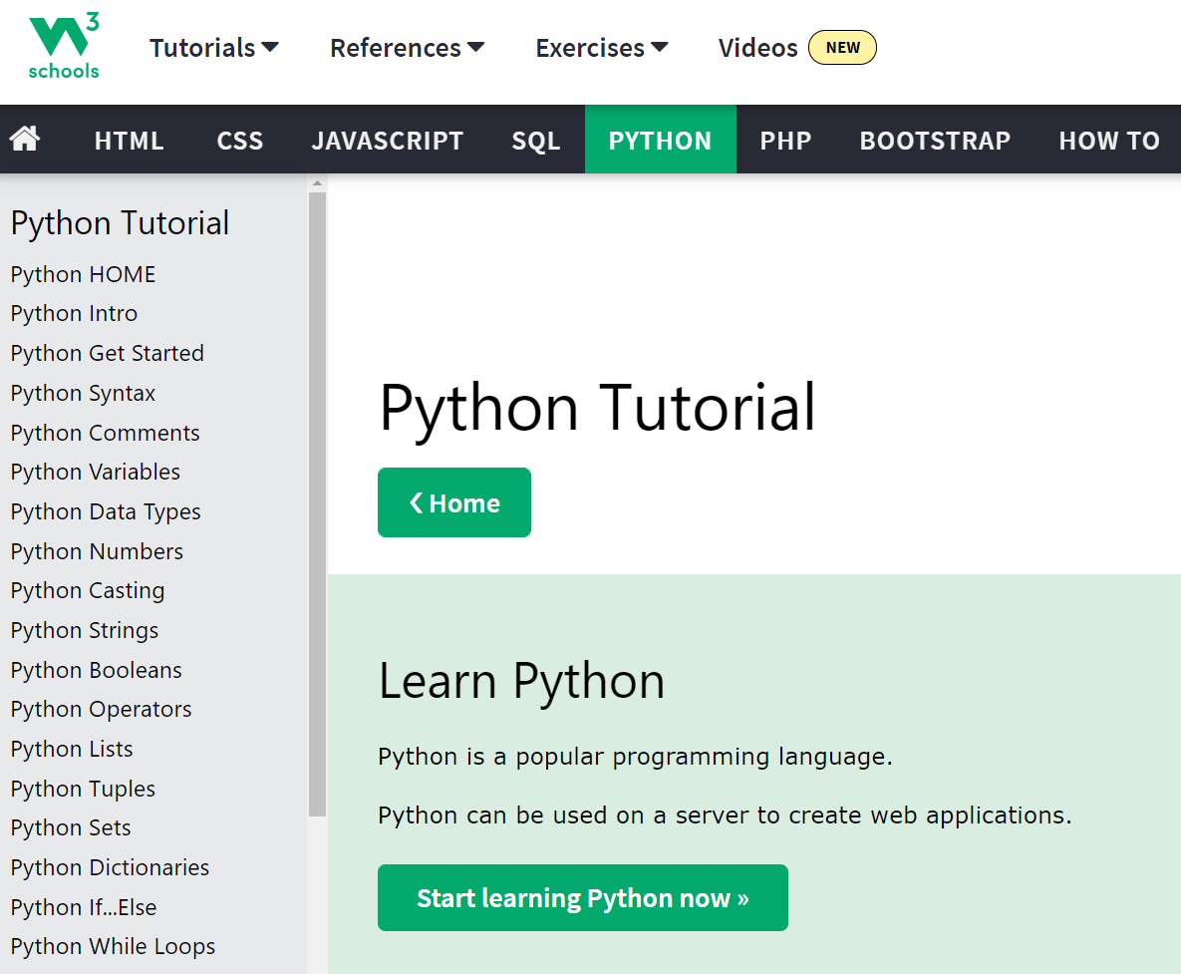Image resolution: width=1181 pixels, height=974 pixels.
Task: Open the Python Strings page
Action: (x=85, y=630)
